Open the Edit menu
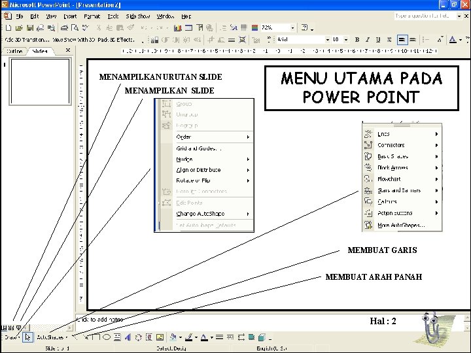The width and height of the screenshot is (471, 353). [35, 16]
